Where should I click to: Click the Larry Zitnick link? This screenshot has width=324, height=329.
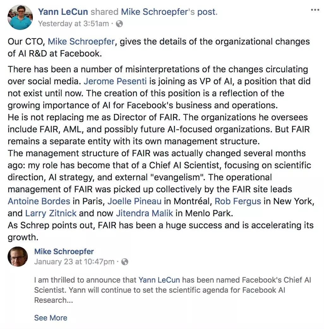51,213
